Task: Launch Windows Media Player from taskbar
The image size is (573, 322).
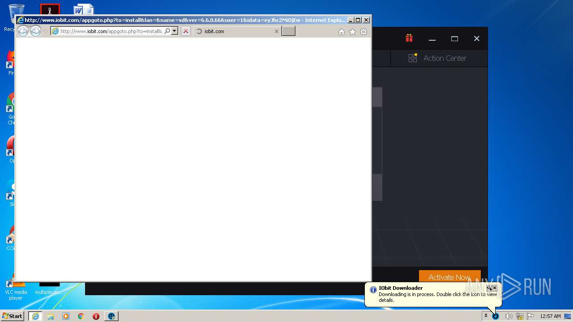Action: 66,316
